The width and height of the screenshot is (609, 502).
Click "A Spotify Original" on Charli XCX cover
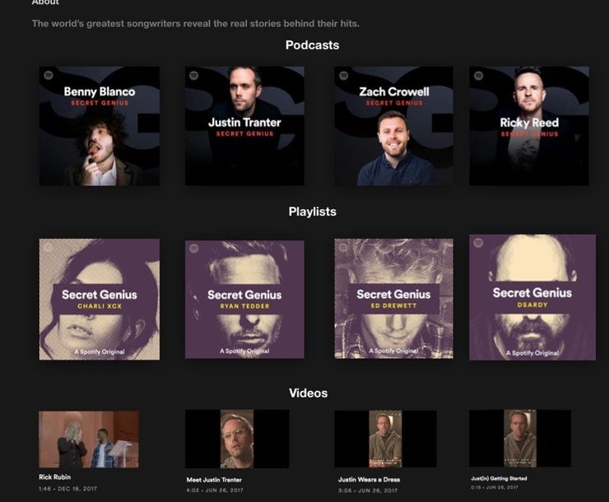click(x=100, y=351)
